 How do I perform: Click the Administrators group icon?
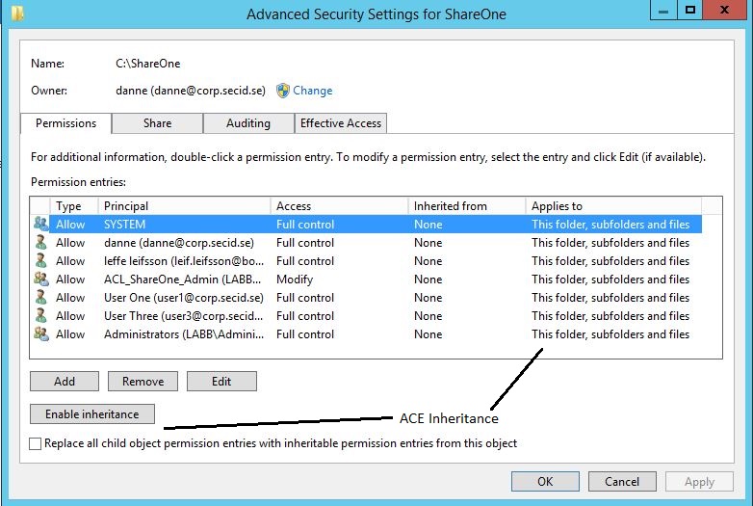(40, 334)
